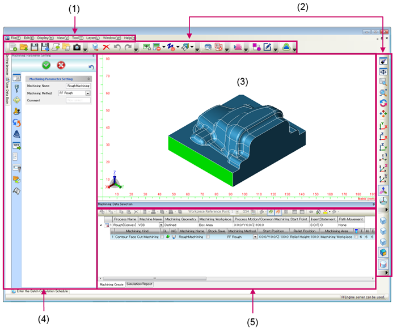The height and width of the screenshot is (328, 397).
Task: Open the Window menu
Action: (x=112, y=38)
